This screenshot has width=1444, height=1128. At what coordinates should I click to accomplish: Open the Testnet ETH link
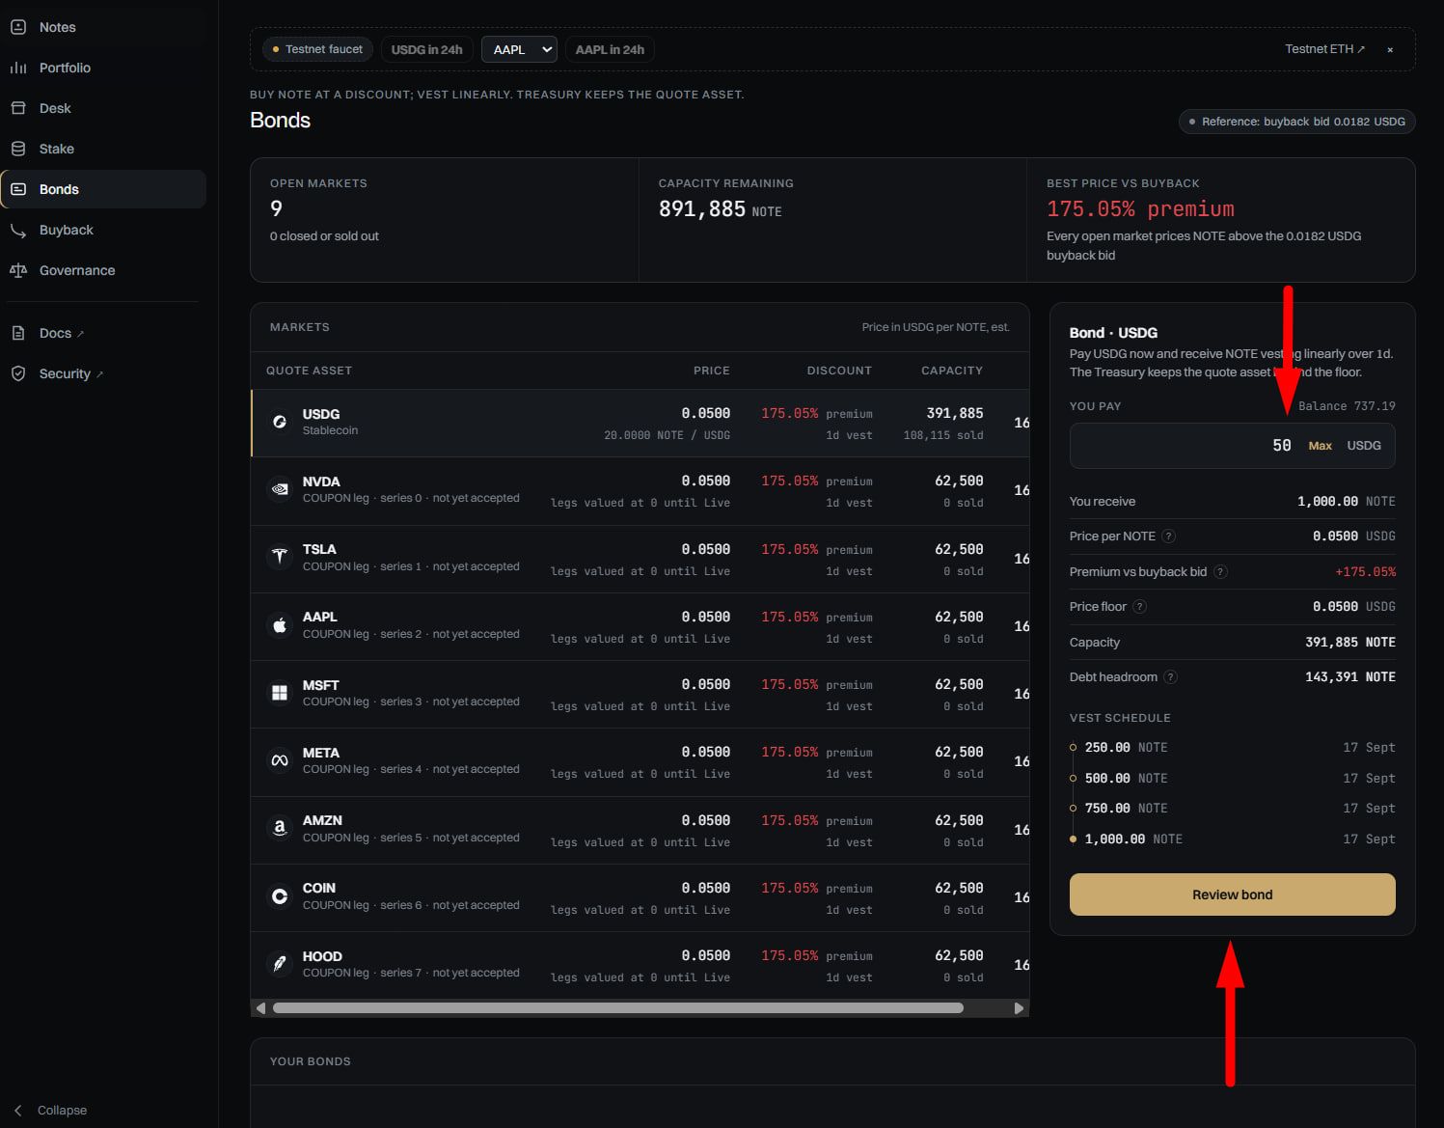pyautogui.click(x=1324, y=49)
